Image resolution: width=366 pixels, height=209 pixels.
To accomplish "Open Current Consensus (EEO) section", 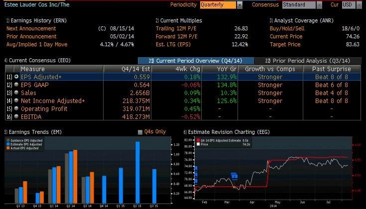I will pyautogui.click(x=37, y=60).
